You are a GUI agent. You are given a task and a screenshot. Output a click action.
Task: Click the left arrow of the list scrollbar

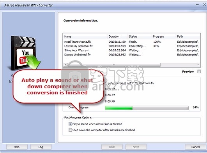click(x=65, y=65)
